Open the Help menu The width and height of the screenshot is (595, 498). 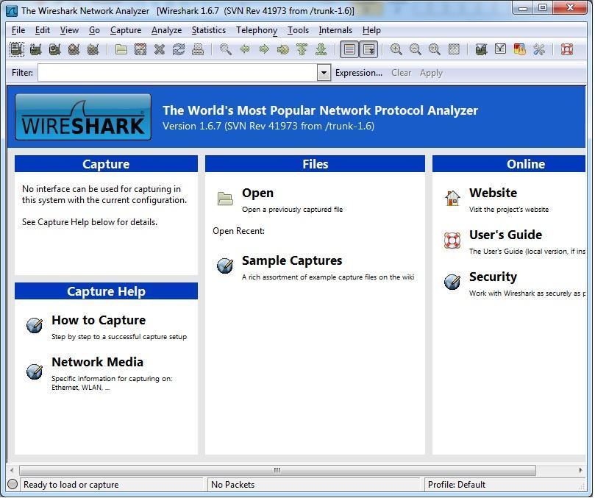point(371,30)
